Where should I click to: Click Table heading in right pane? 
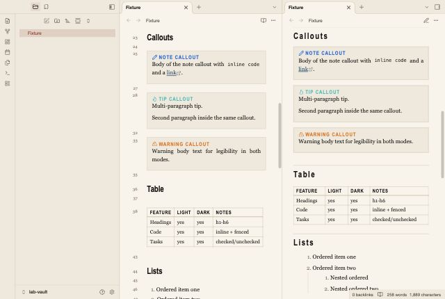pyautogui.click(x=304, y=174)
